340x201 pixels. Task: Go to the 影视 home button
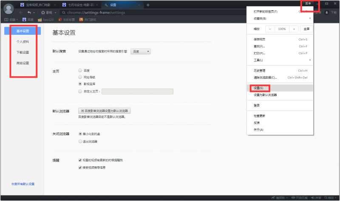(x=47, y=13)
